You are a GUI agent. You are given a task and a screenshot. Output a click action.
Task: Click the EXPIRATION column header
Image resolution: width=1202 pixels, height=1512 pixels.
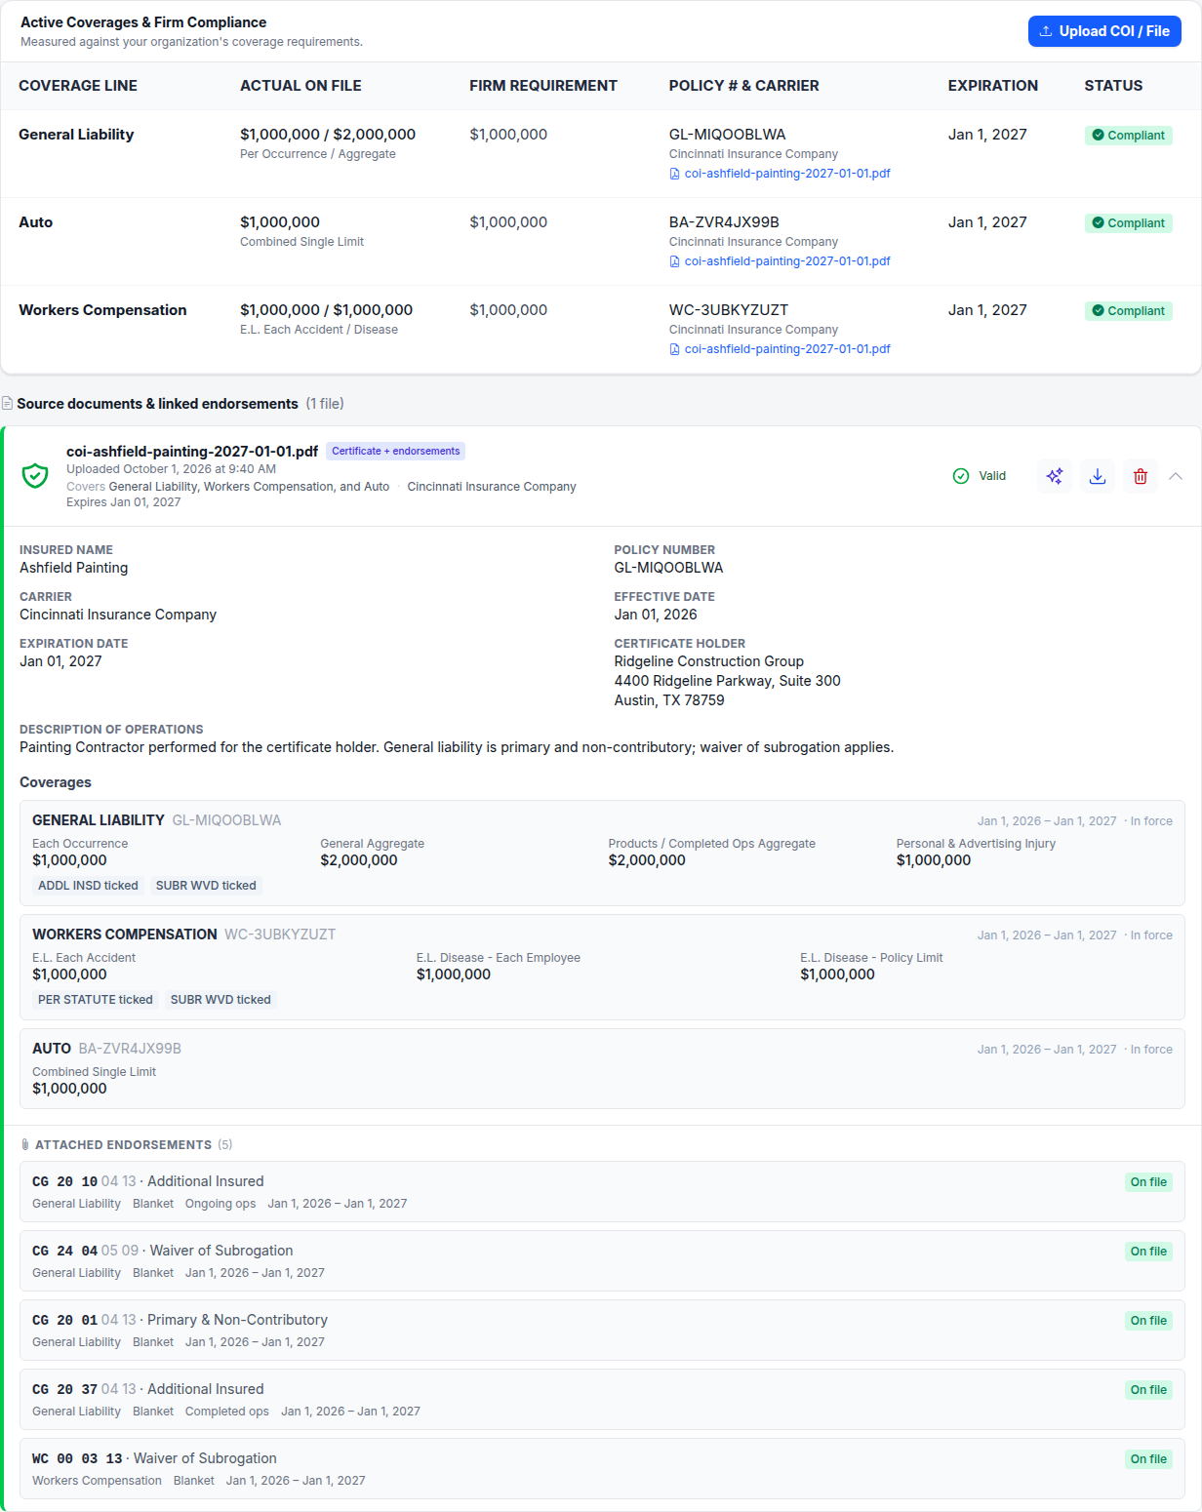coord(993,86)
